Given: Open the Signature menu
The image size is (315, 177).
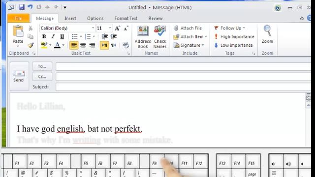Looking at the screenshot, I should [x=189, y=45].
